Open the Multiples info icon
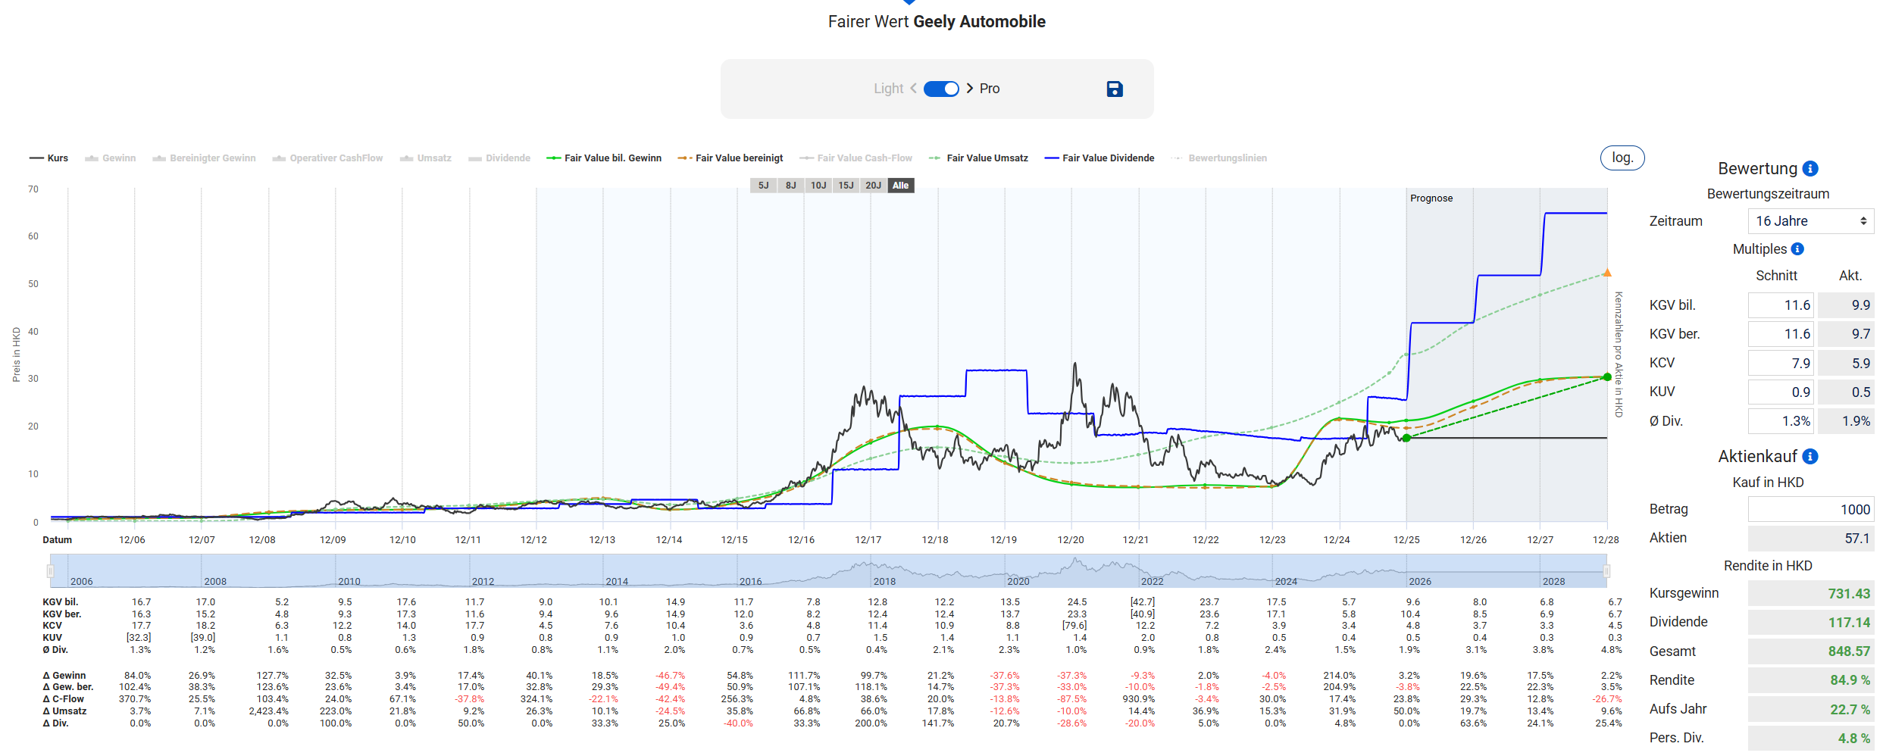 1797,249
